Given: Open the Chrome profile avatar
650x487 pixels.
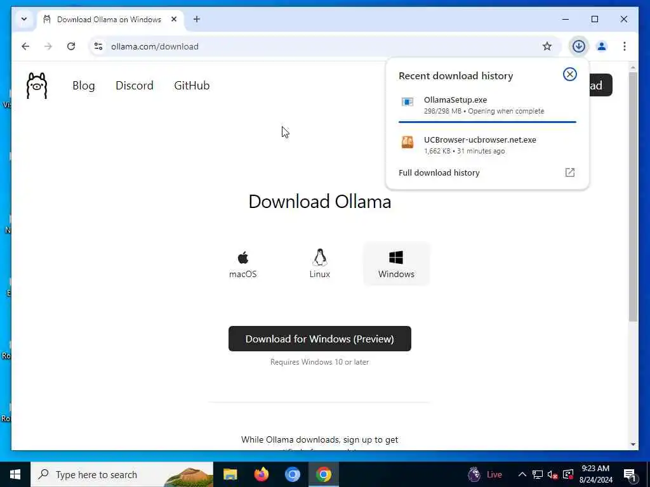Looking at the screenshot, I should pos(602,46).
